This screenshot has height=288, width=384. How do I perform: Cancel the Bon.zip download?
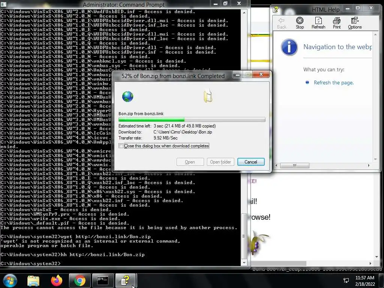[251, 162]
